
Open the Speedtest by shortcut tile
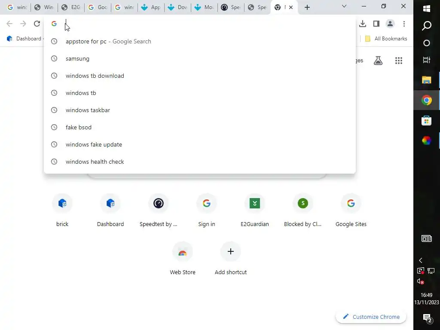[159, 210]
